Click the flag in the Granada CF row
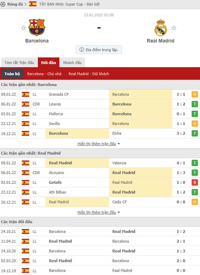The width and height of the screenshot is (200, 275). [x=26, y=94]
